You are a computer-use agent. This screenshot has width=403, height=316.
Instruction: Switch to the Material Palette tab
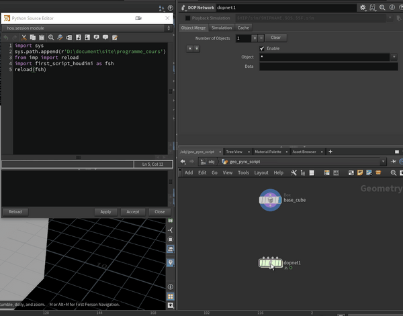tap(268, 152)
